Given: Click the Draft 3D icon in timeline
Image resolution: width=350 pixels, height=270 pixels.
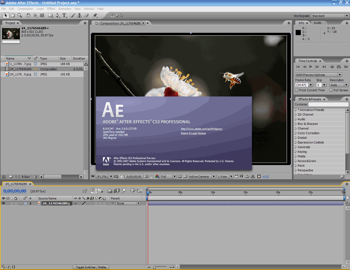Looking at the screenshot, I should click(x=101, y=191).
